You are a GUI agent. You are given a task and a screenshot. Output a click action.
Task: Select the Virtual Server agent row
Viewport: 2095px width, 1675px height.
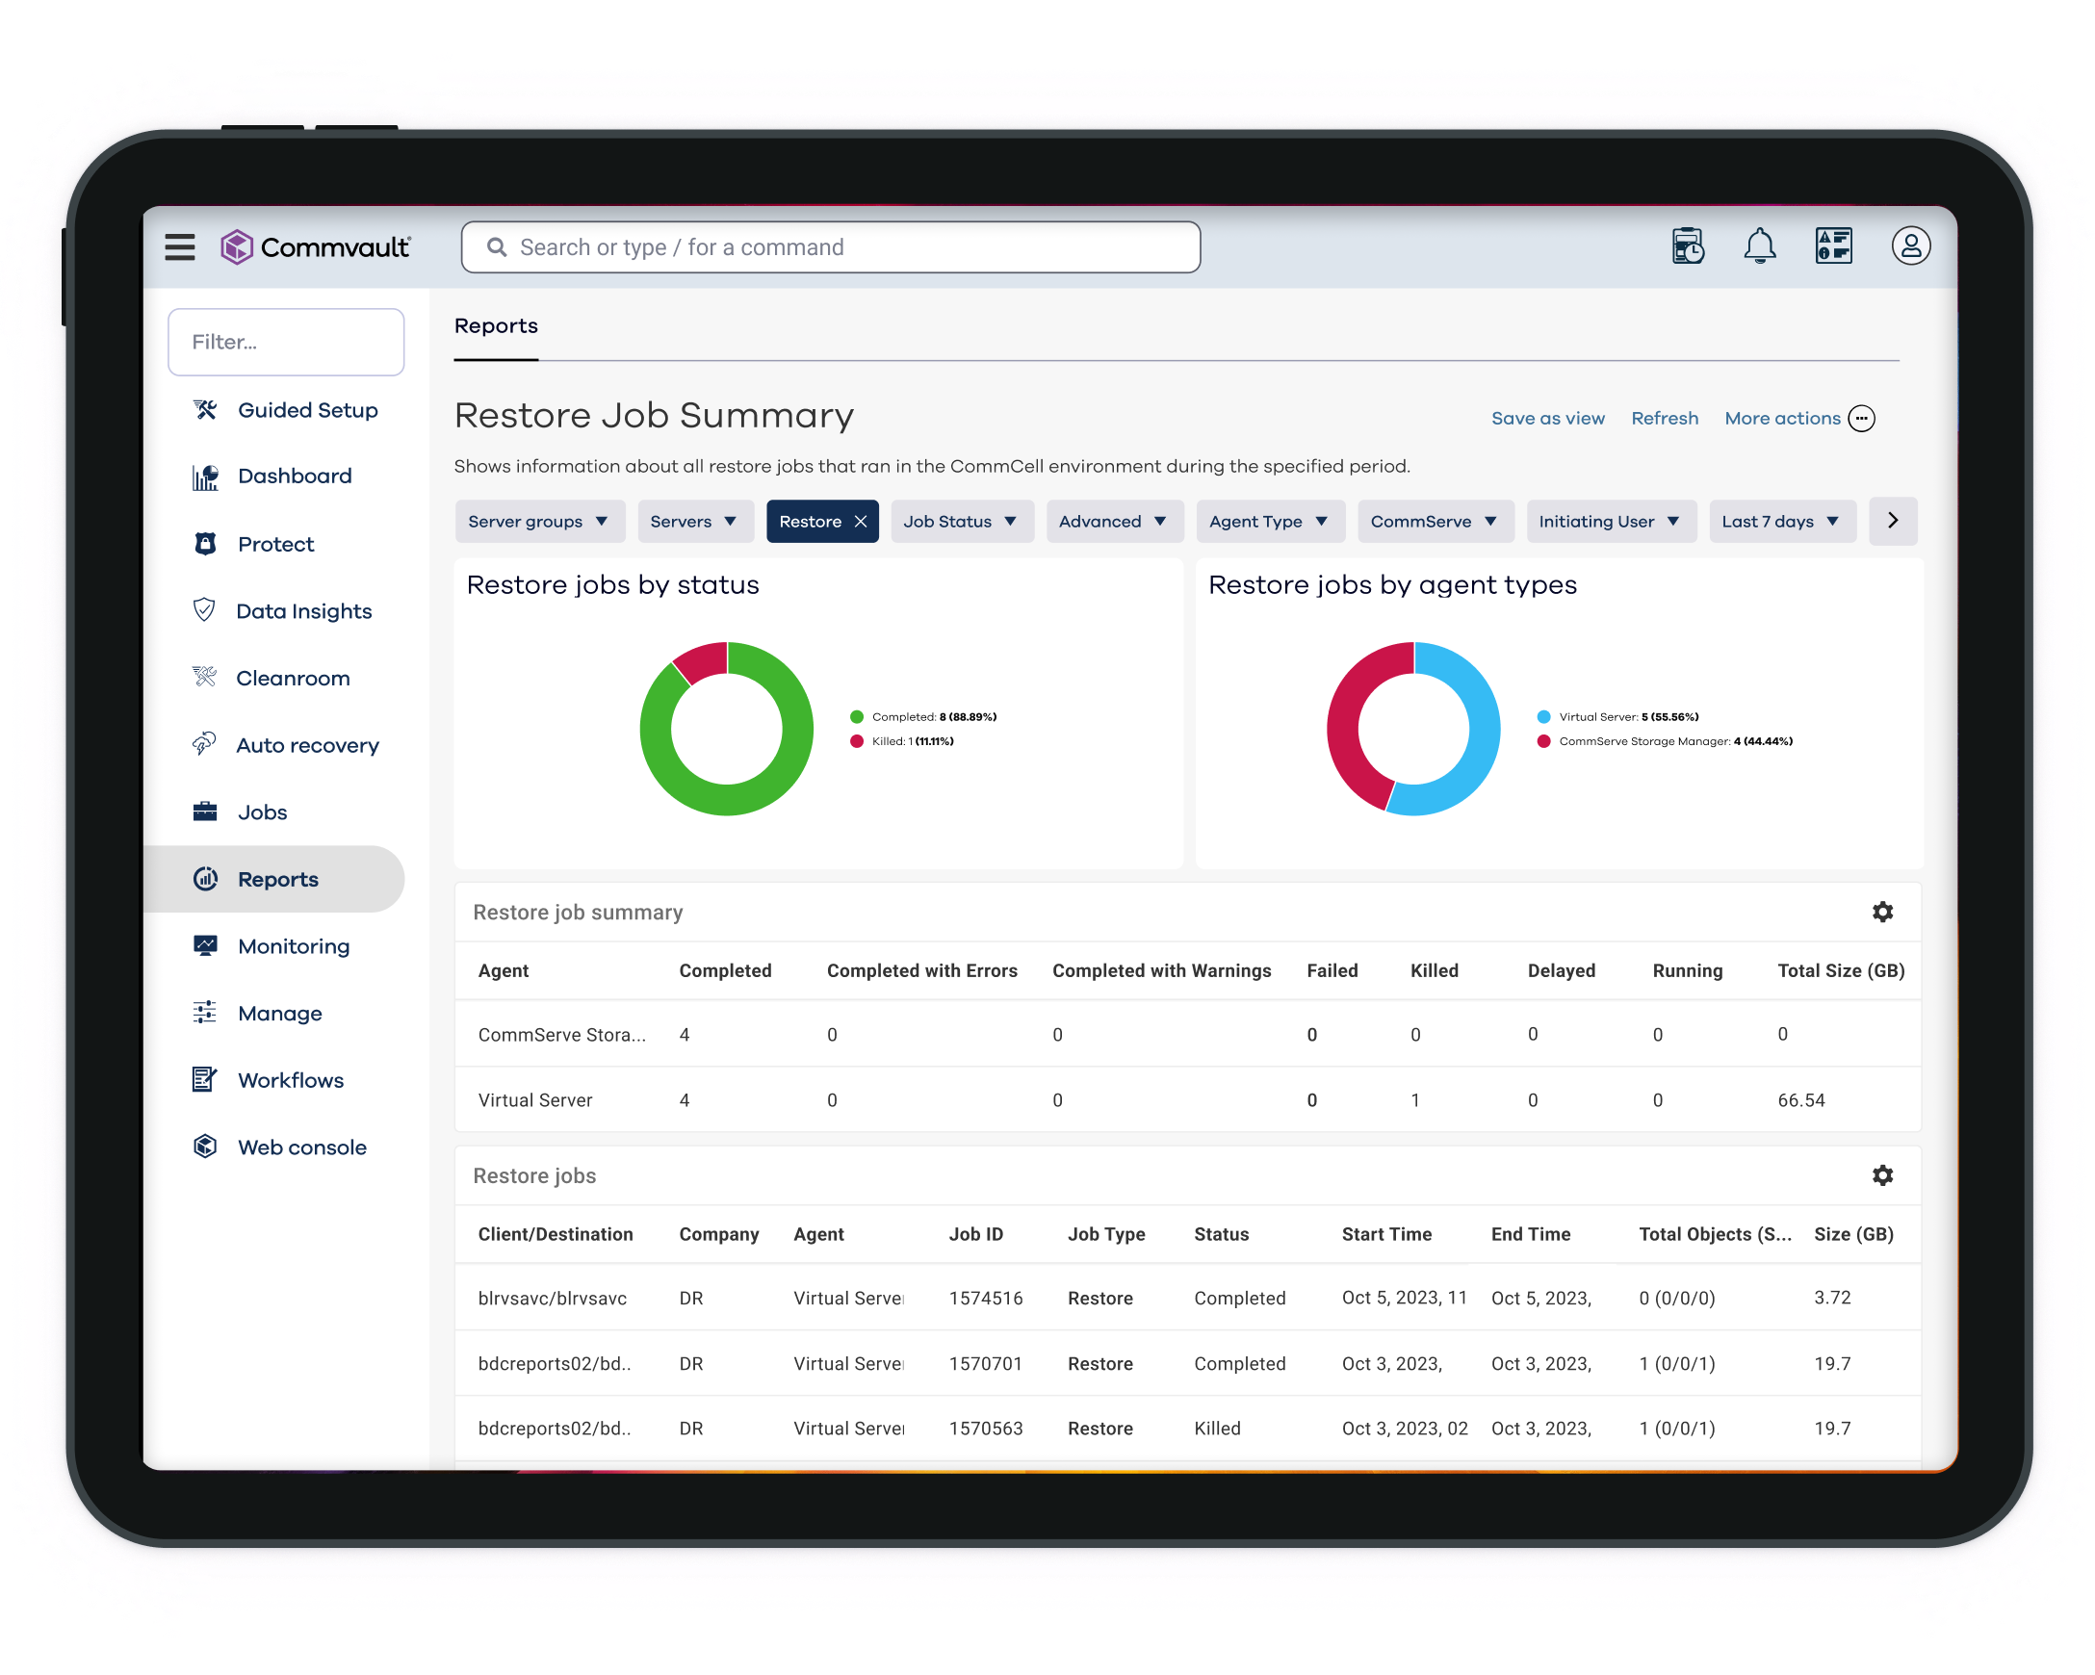coord(1187,1100)
